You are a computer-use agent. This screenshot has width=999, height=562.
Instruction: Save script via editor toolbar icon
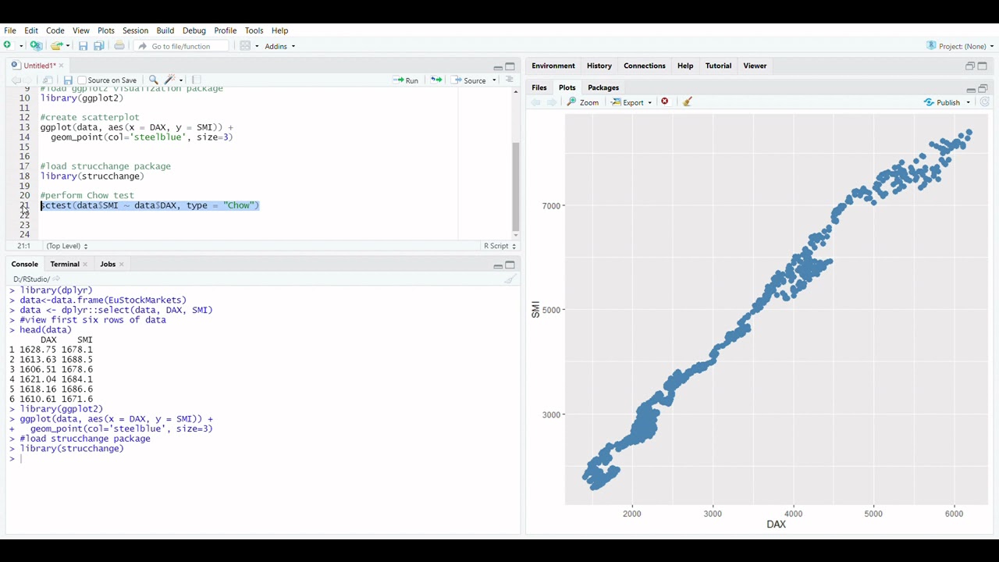[68, 80]
